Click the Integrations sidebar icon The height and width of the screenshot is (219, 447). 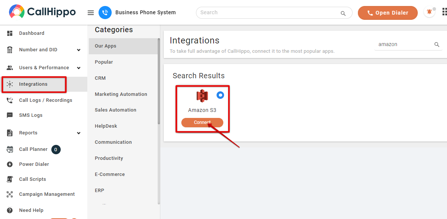pyautogui.click(x=10, y=84)
